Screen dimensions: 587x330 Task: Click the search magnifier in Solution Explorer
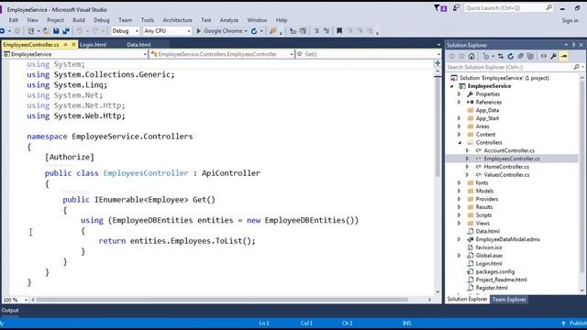(x=577, y=67)
